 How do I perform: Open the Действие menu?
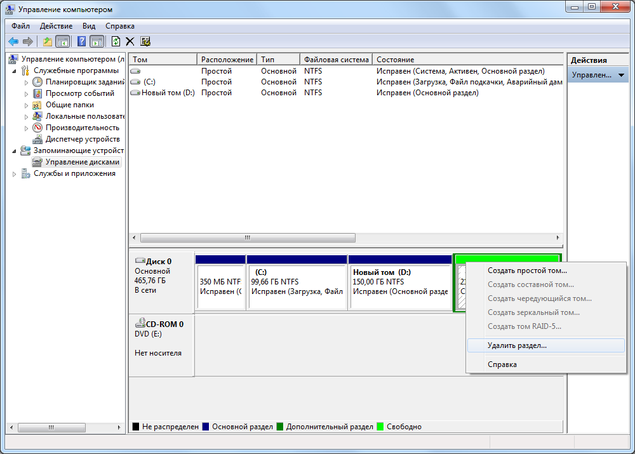[x=56, y=26]
